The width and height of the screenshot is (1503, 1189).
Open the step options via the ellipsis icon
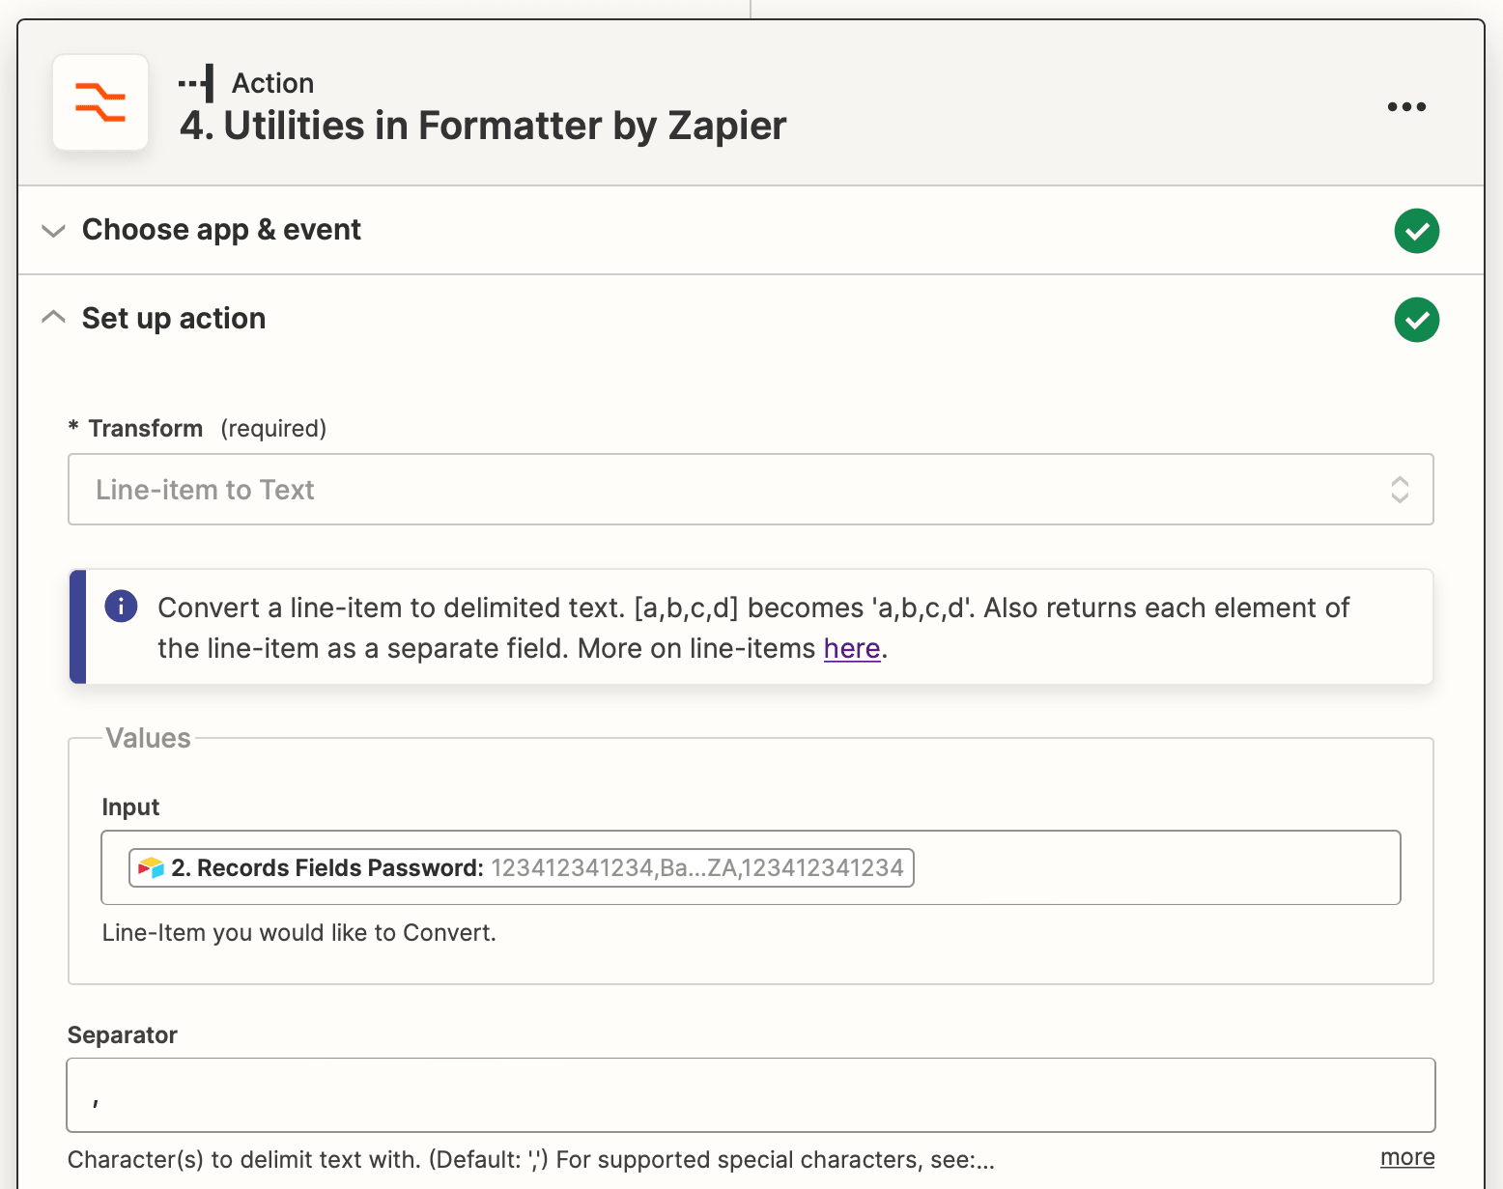[x=1405, y=107]
